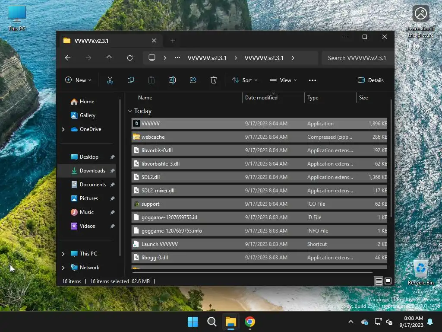Select the libvorbisfile-3.dll file
Image resolution: width=442 pixels, height=332 pixels.
259,164
